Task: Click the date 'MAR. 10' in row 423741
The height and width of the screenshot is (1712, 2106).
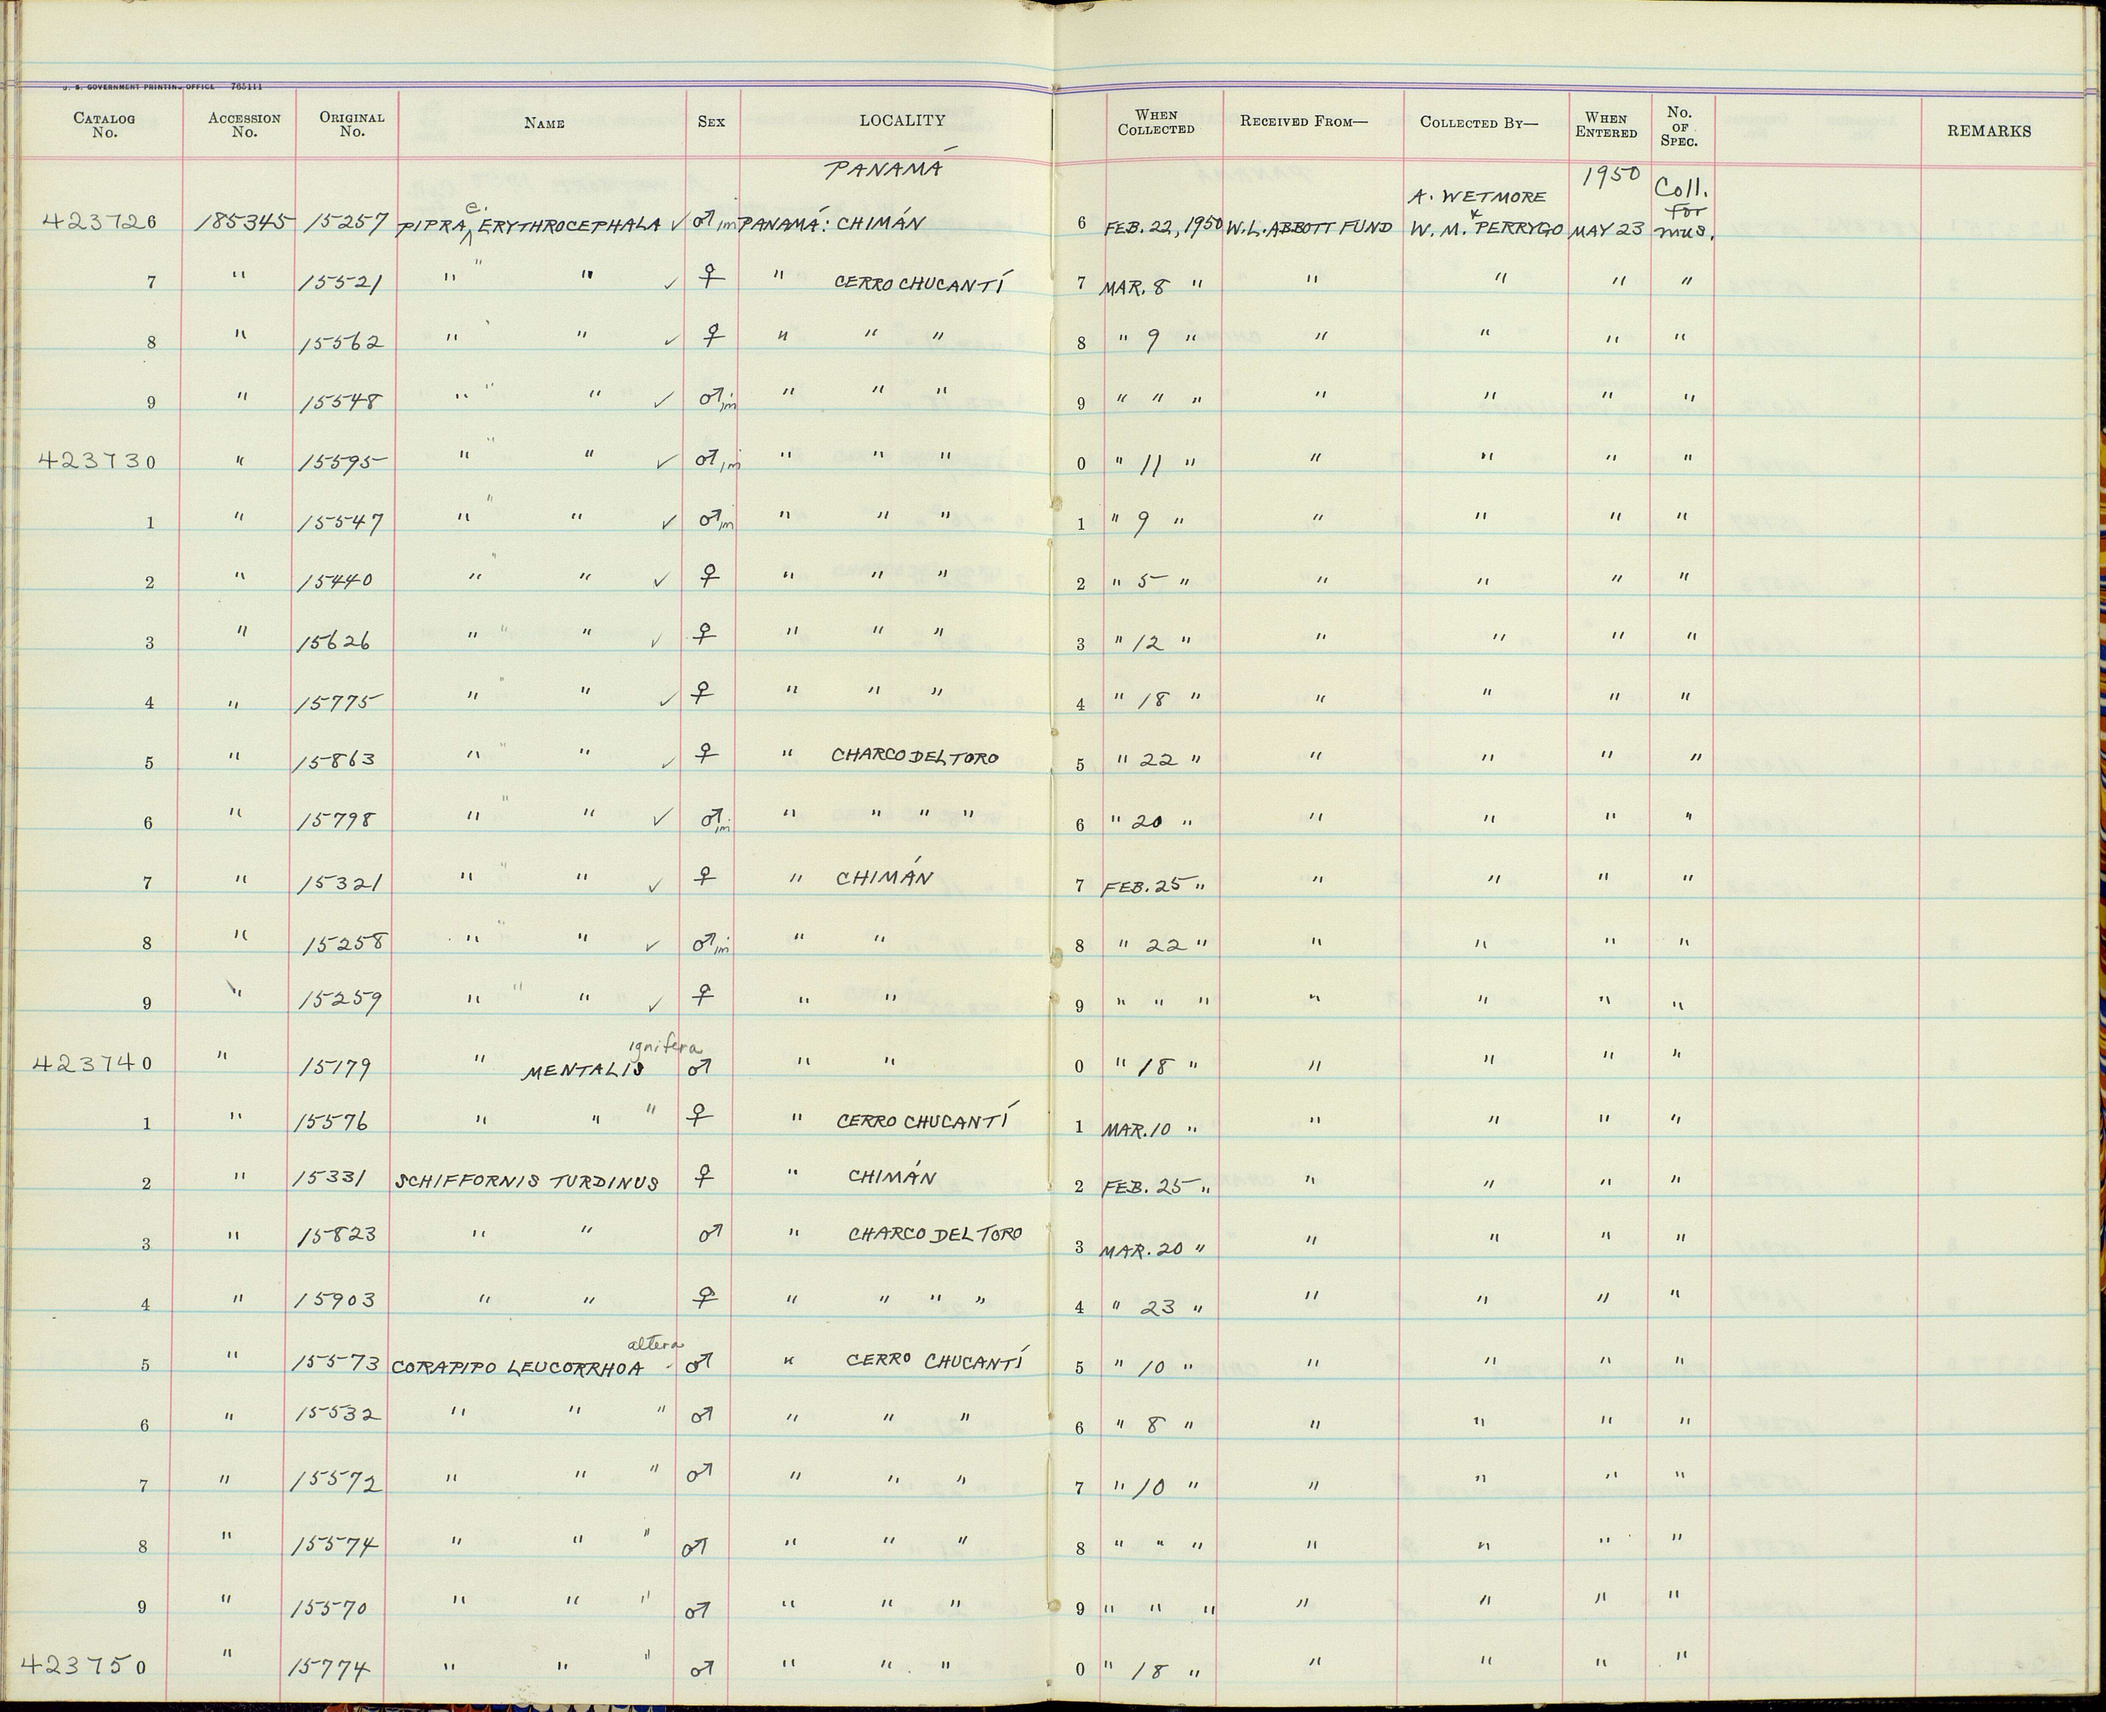Action: point(1136,1130)
